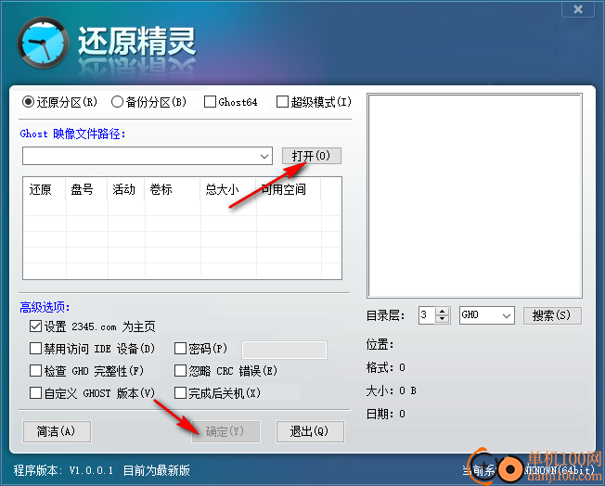Increase 目录层 value with up arrow
The width and height of the screenshot is (605, 486).
(443, 312)
